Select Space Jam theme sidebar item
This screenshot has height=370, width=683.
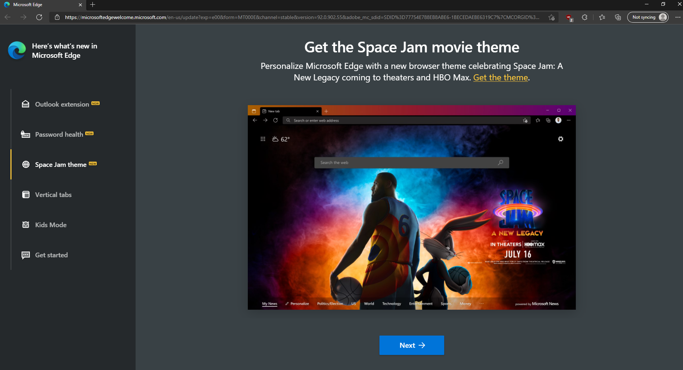[x=59, y=164]
